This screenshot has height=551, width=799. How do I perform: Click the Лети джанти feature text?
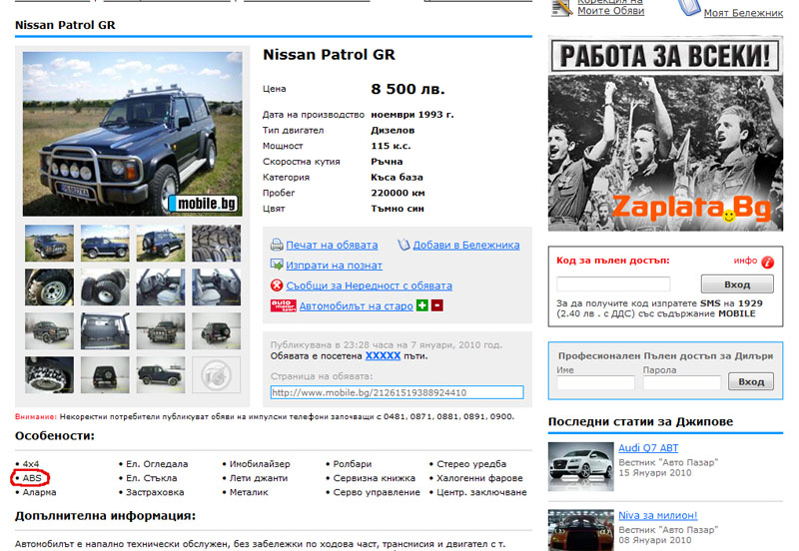[259, 478]
